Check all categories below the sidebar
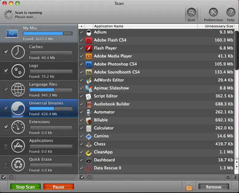 pos(4,177)
